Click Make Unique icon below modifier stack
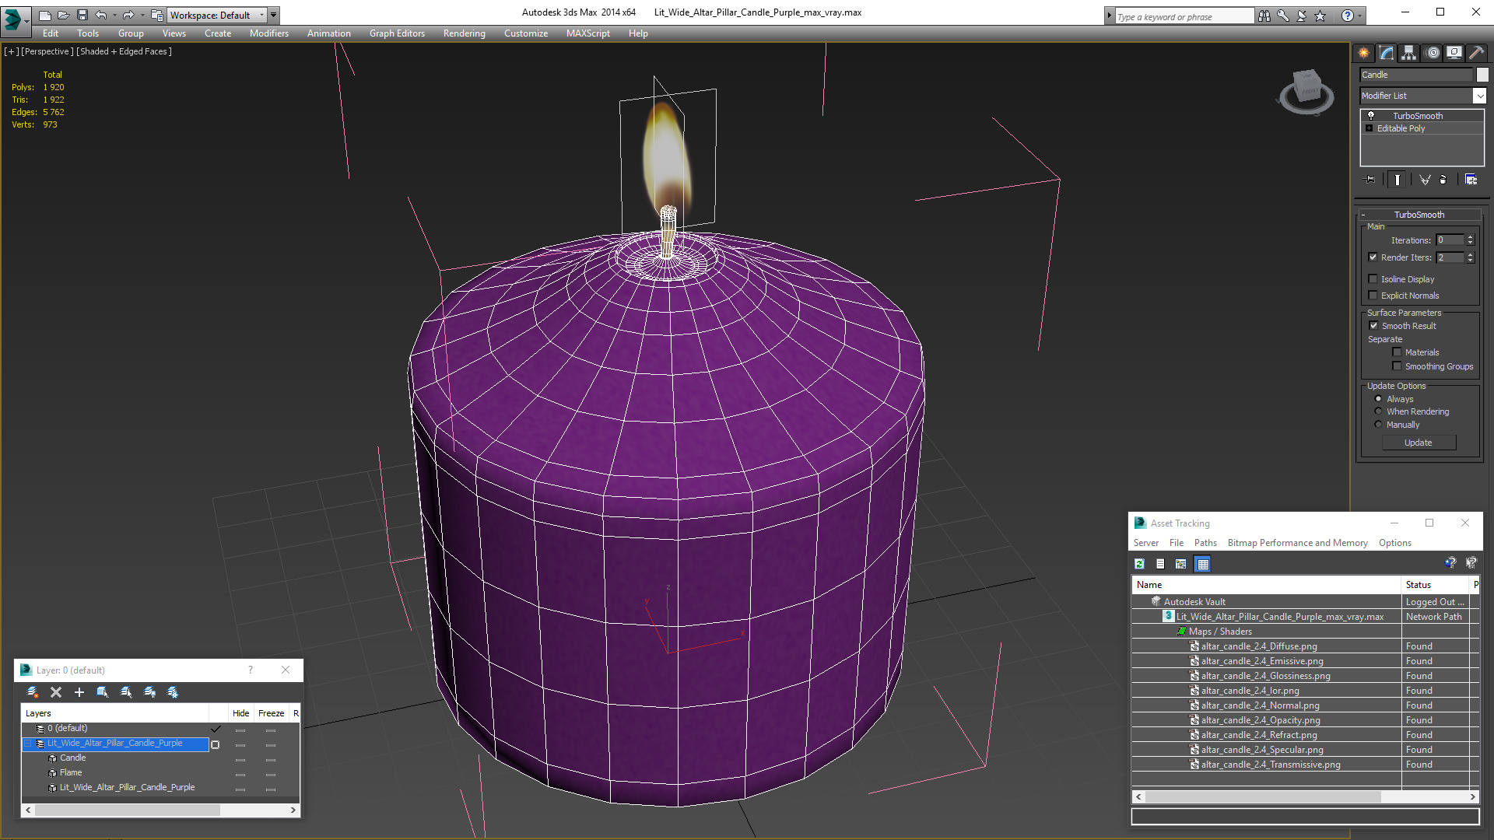The width and height of the screenshot is (1494, 840). [1425, 180]
